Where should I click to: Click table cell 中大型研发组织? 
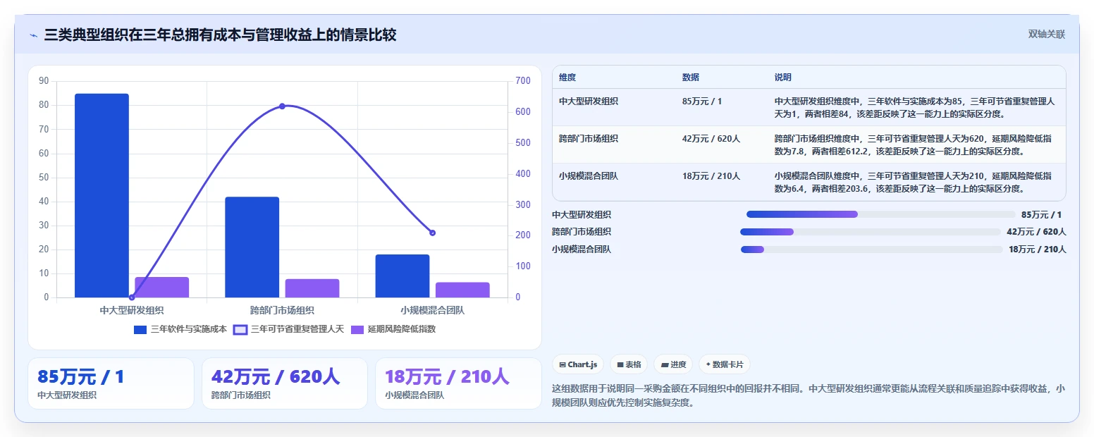589,101
